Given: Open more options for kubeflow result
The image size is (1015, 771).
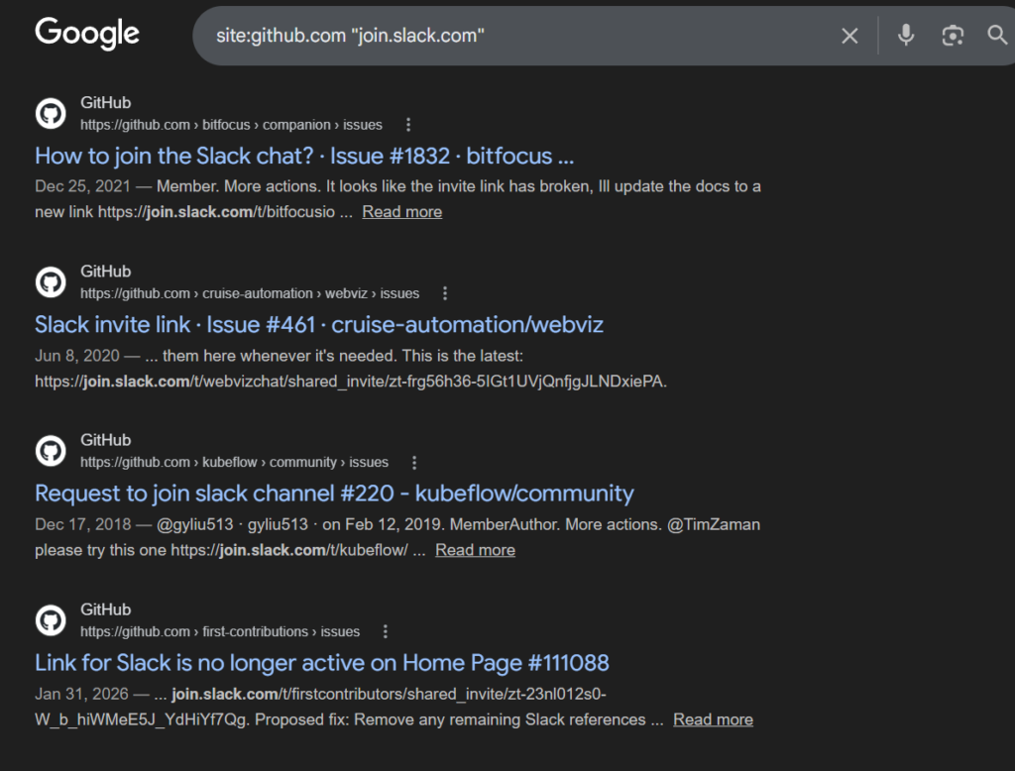Looking at the screenshot, I should click(414, 463).
